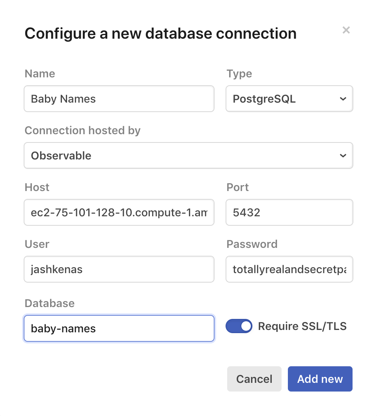377x416 pixels.
Task: Enable SSL by clicking the blue switch
Action: pyautogui.click(x=239, y=326)
